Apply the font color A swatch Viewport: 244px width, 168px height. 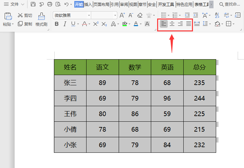tap(136, 24)
